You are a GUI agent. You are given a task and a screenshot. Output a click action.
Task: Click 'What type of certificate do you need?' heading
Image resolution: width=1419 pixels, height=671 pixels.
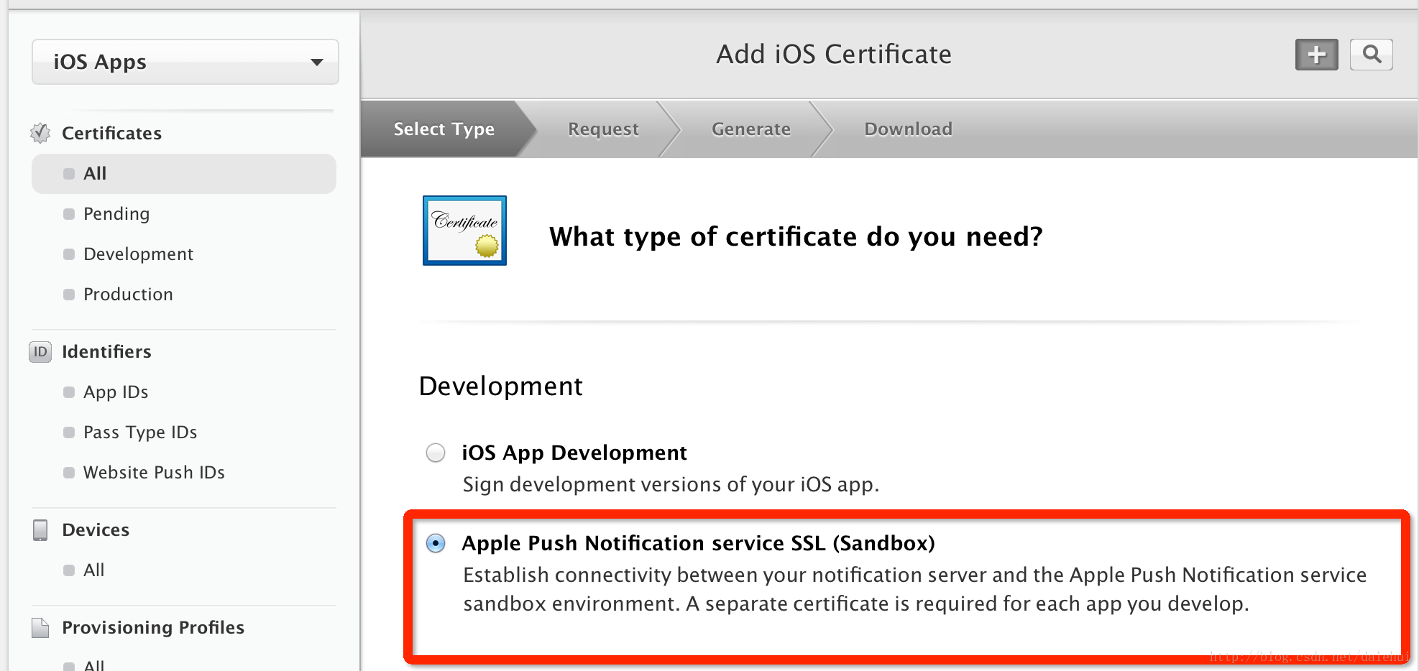pyautogui.click(x=796, y=237)
